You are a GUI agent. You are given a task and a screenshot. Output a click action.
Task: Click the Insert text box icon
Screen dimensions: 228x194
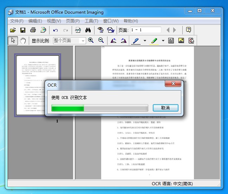point(171,41)
